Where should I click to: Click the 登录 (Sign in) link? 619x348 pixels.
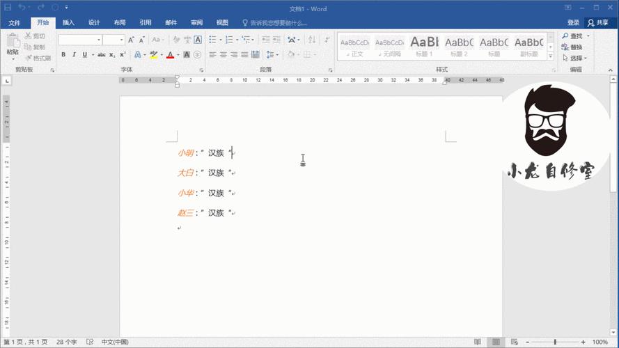tap(572, 23)
